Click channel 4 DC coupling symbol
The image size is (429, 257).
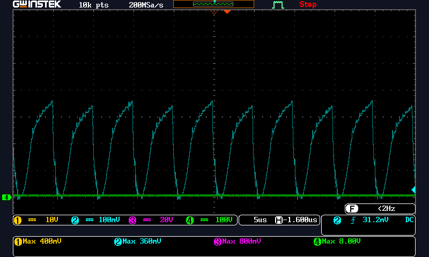pyautogui.click(x=204, y=220)
